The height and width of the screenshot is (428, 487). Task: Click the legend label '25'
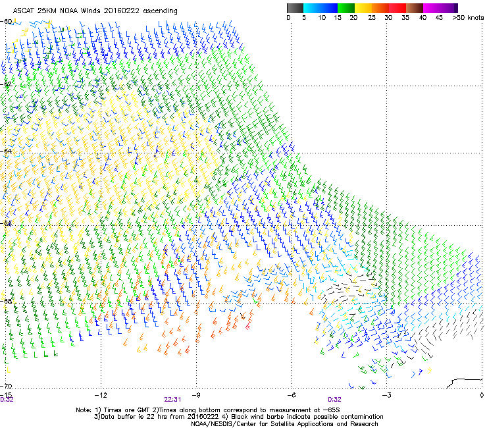click(x=372, y=18)
